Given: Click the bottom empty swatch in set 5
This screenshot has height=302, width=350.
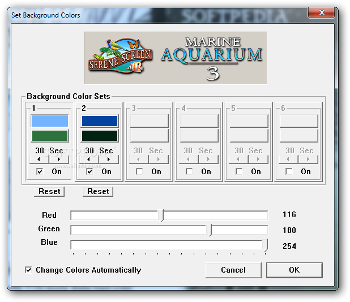Looking at the screenshot, I should click(249, 136).
